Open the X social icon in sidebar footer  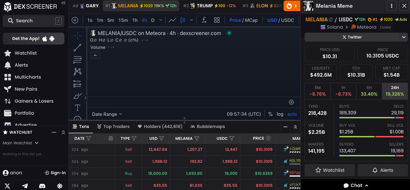point(7,186)
